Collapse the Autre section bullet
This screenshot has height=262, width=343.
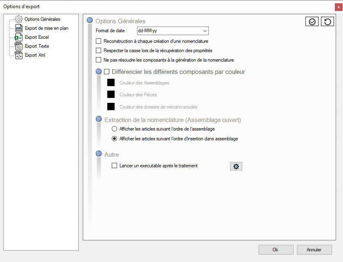coord(98,154)
